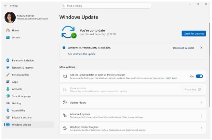Open Privacy & security label

(22, 118)
